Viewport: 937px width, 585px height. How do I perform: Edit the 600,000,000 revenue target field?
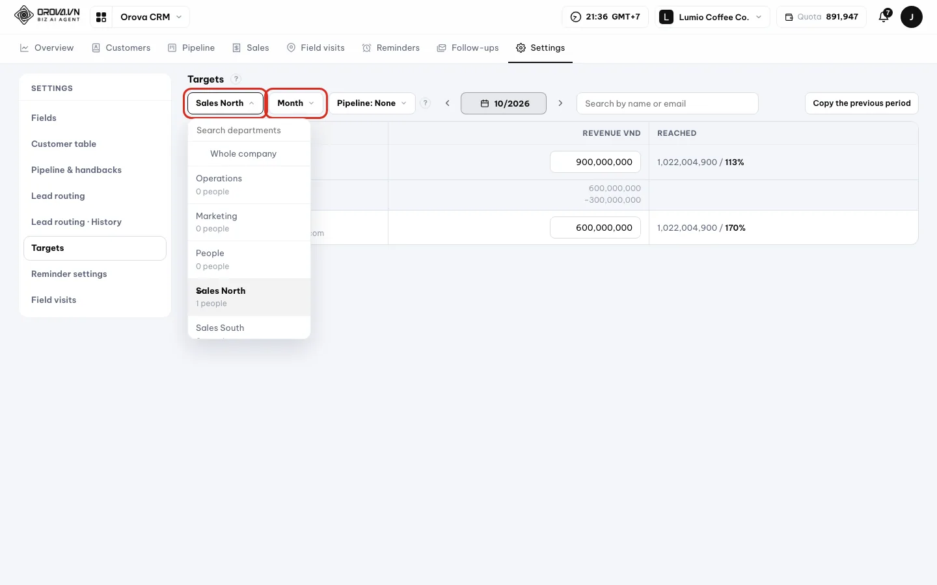[x=595, y=228]
